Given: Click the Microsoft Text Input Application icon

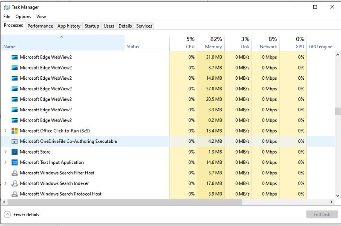Looking at the screenshot, I should [15, 162].
